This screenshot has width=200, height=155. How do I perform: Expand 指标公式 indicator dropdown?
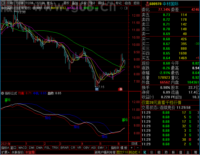2,93
